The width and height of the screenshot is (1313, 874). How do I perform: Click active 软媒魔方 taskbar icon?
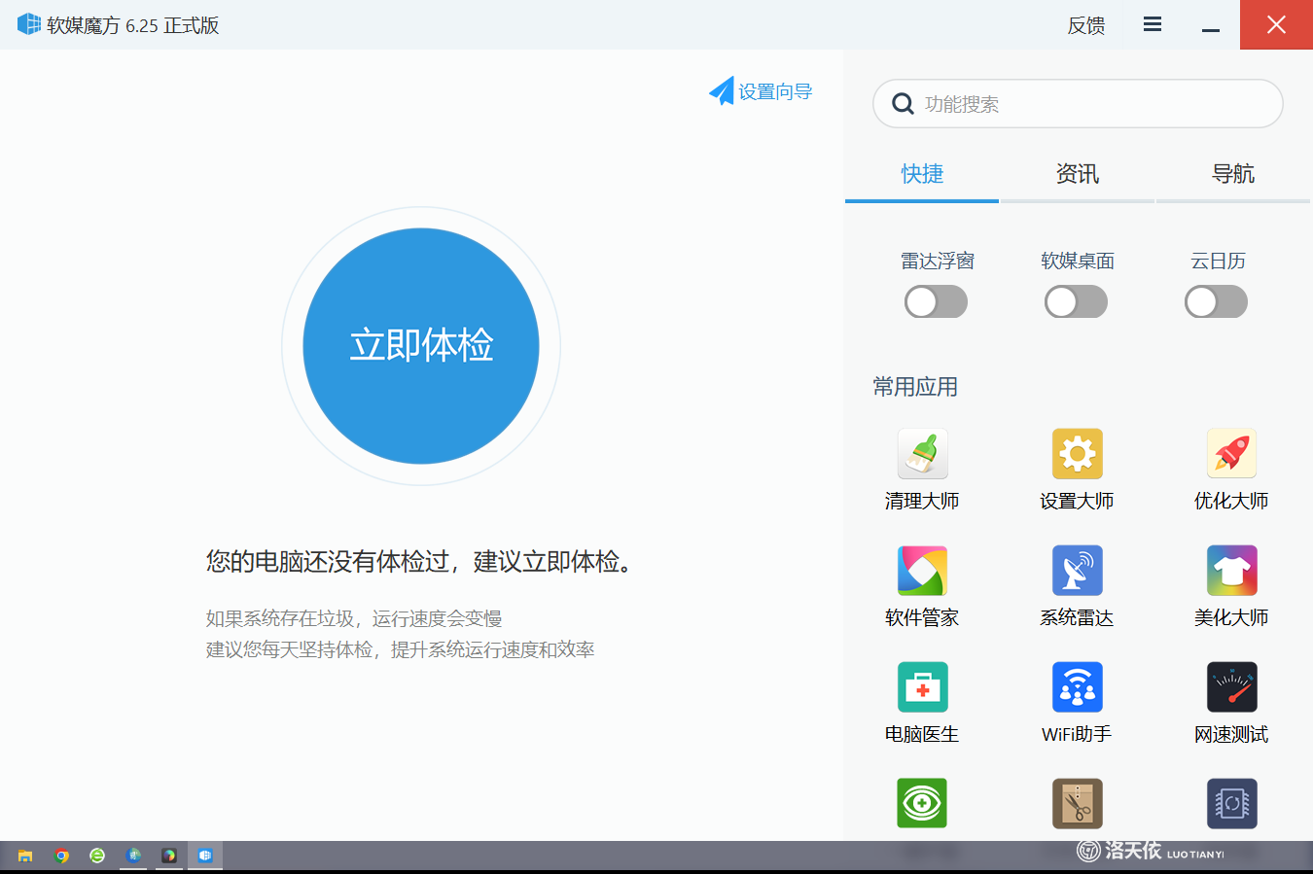[x=205, y=856]
